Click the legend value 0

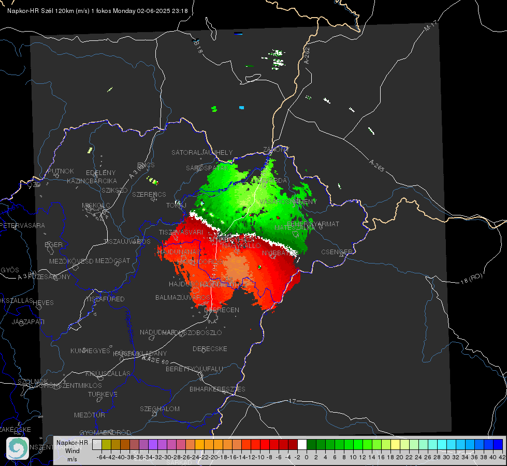(307, 457)
